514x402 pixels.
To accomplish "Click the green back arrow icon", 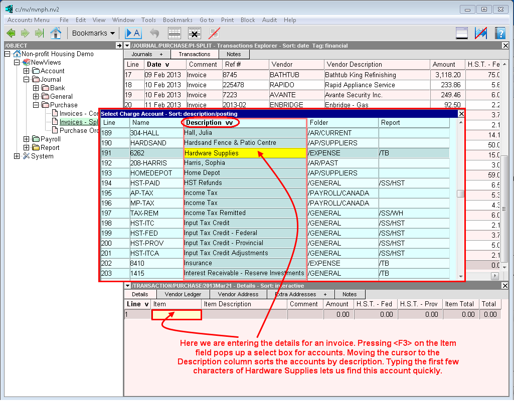I will [11, 34].
